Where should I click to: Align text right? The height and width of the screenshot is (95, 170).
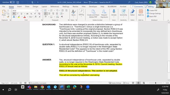point(53,13)
